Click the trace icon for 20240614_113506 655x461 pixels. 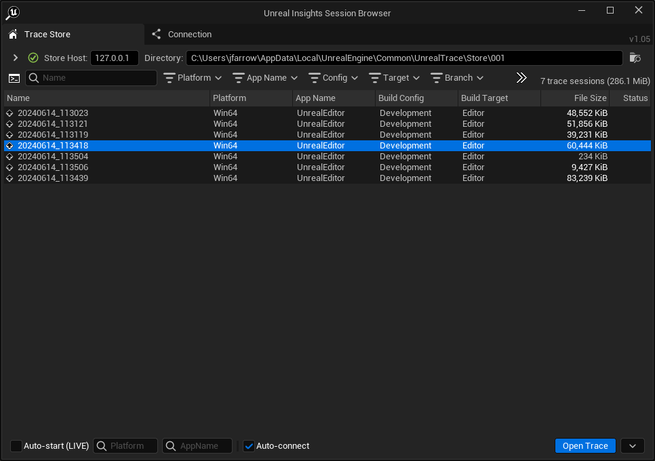(x=9, y=167)
